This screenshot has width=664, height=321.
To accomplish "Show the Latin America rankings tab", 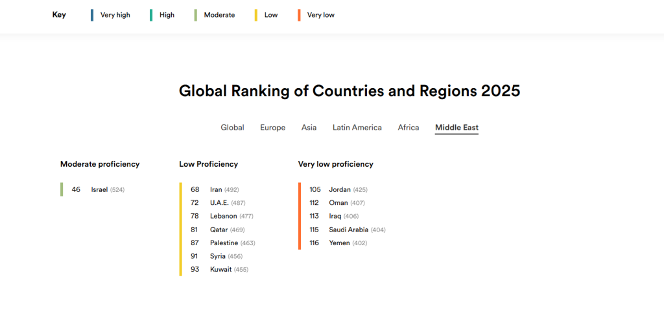I will click(357, 128).
